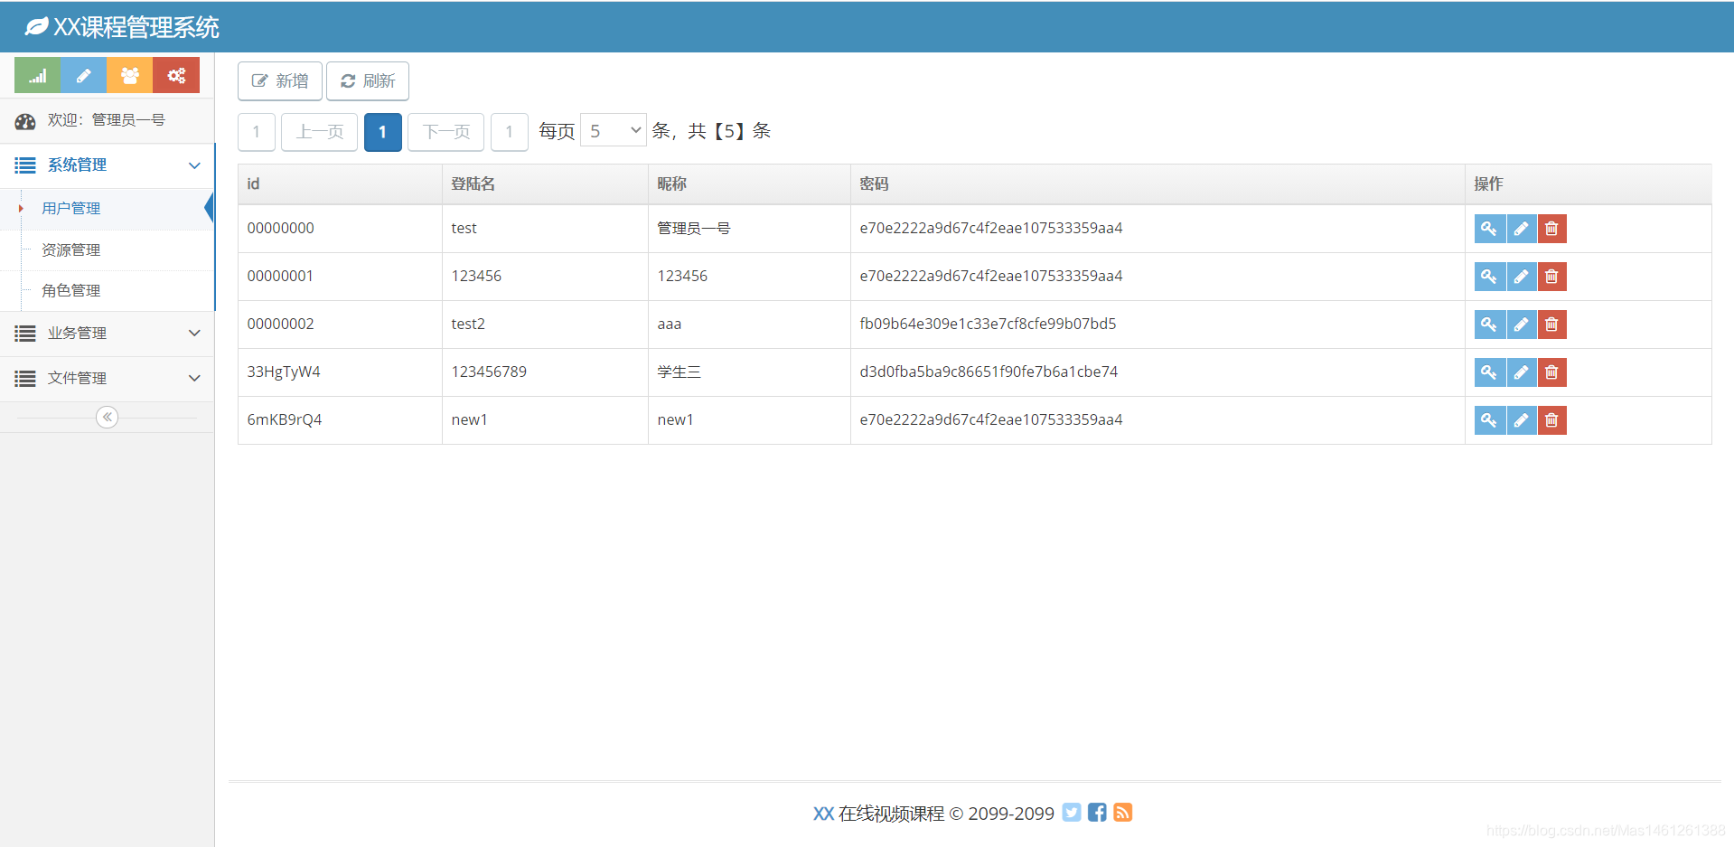Click the nickname cell aaa

tap(670, 325)
